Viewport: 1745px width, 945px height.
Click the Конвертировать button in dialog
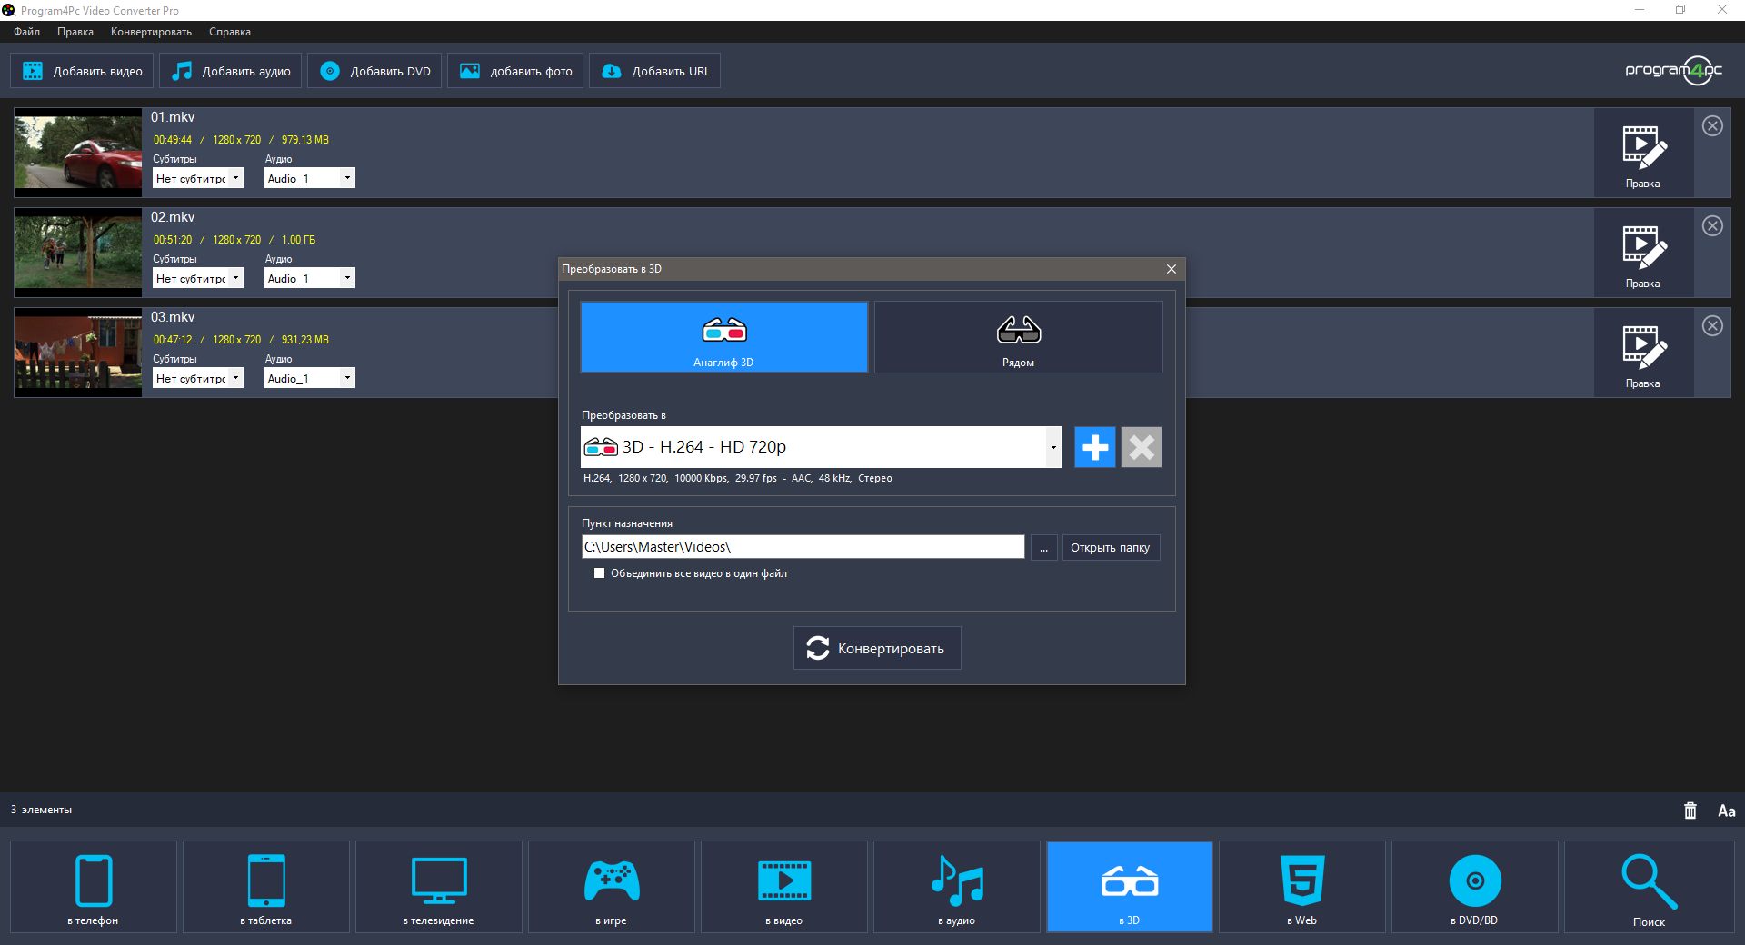click(876, 648)
